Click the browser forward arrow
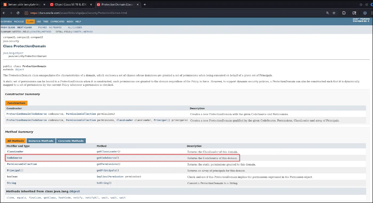The width and height of the screenshot is (373, 203). pyautogui.click(x=11, y=13)
